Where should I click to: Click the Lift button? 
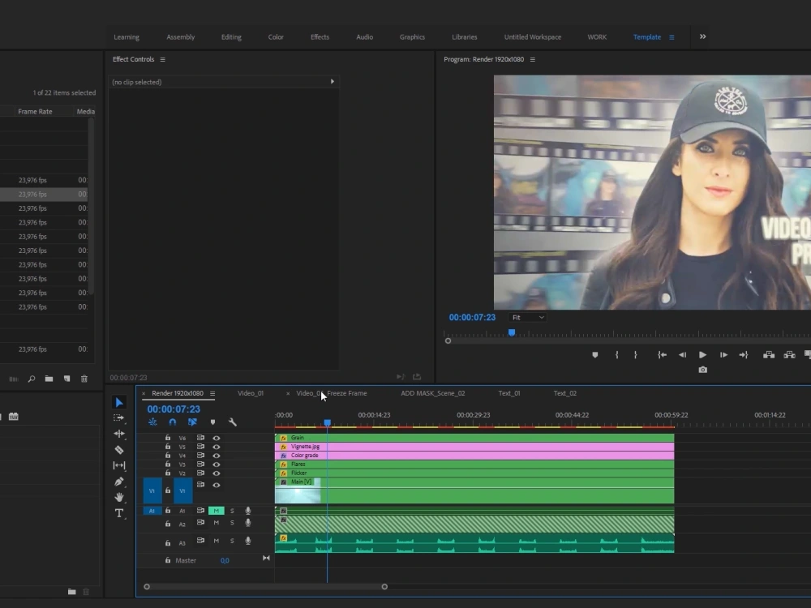(769, 355)
